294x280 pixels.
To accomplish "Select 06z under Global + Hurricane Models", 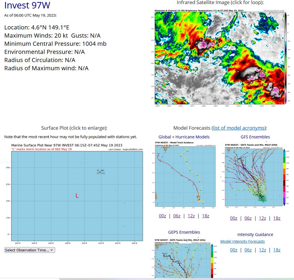I will pyautogui.click(x=177, y=216).
